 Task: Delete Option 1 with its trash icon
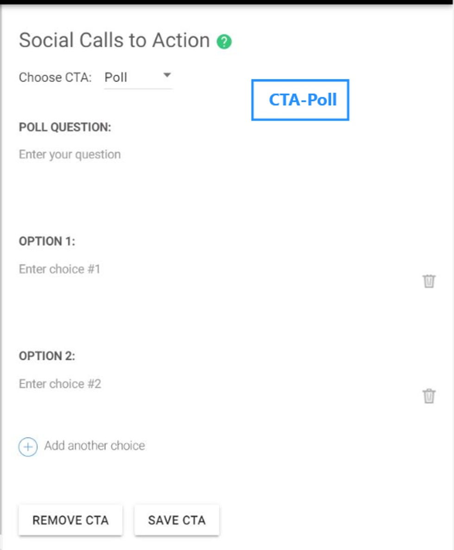(429, 281)
